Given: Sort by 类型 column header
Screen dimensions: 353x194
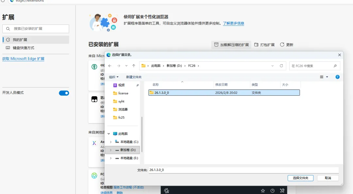Looking at the screenshot, I should [255, 85].
